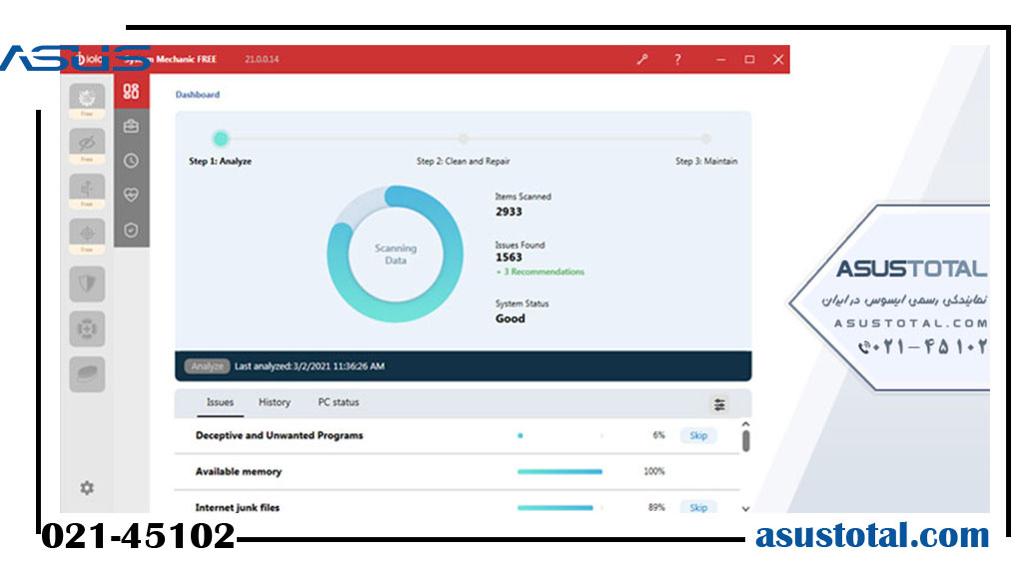Skip the Internet junk files issue
Image resolution: width=1023 pixels, height=574 pixels.
click(x=698, y=507)
